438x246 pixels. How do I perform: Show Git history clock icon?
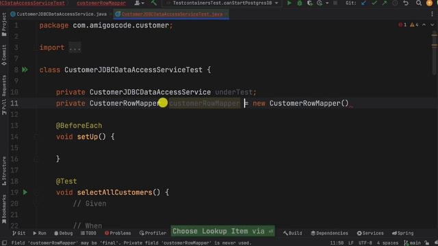[395, 3]
